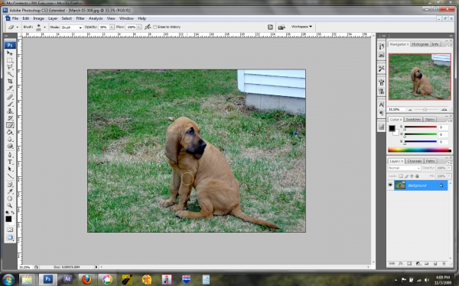Open the layer blend mode Normal dropdown
Screen dimensions: 459x286
(404, 168)
